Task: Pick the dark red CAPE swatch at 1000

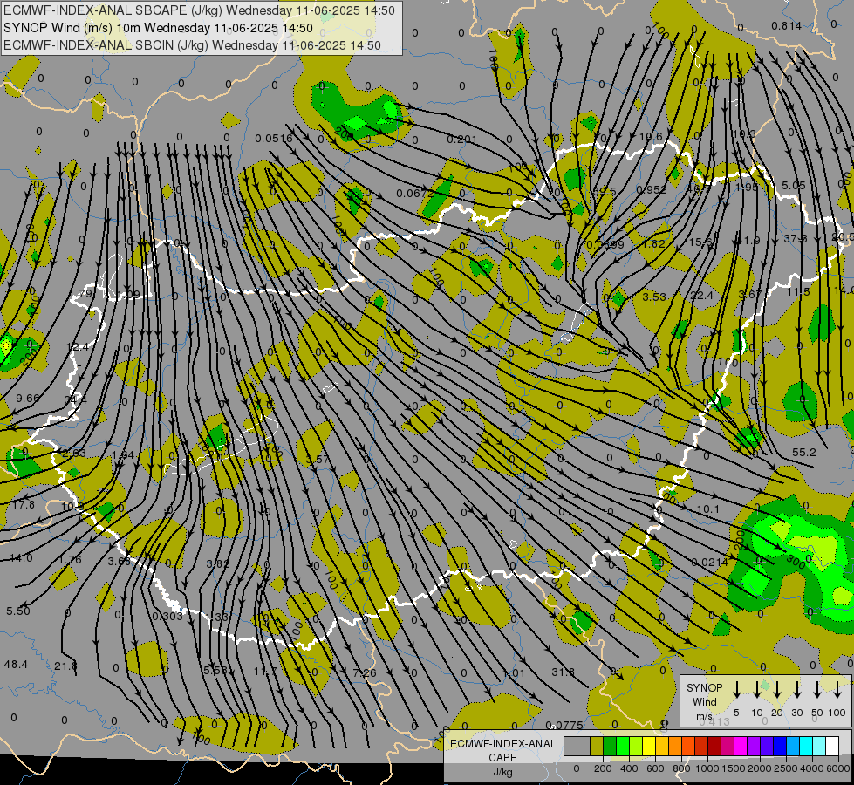Action: point(714,747)
